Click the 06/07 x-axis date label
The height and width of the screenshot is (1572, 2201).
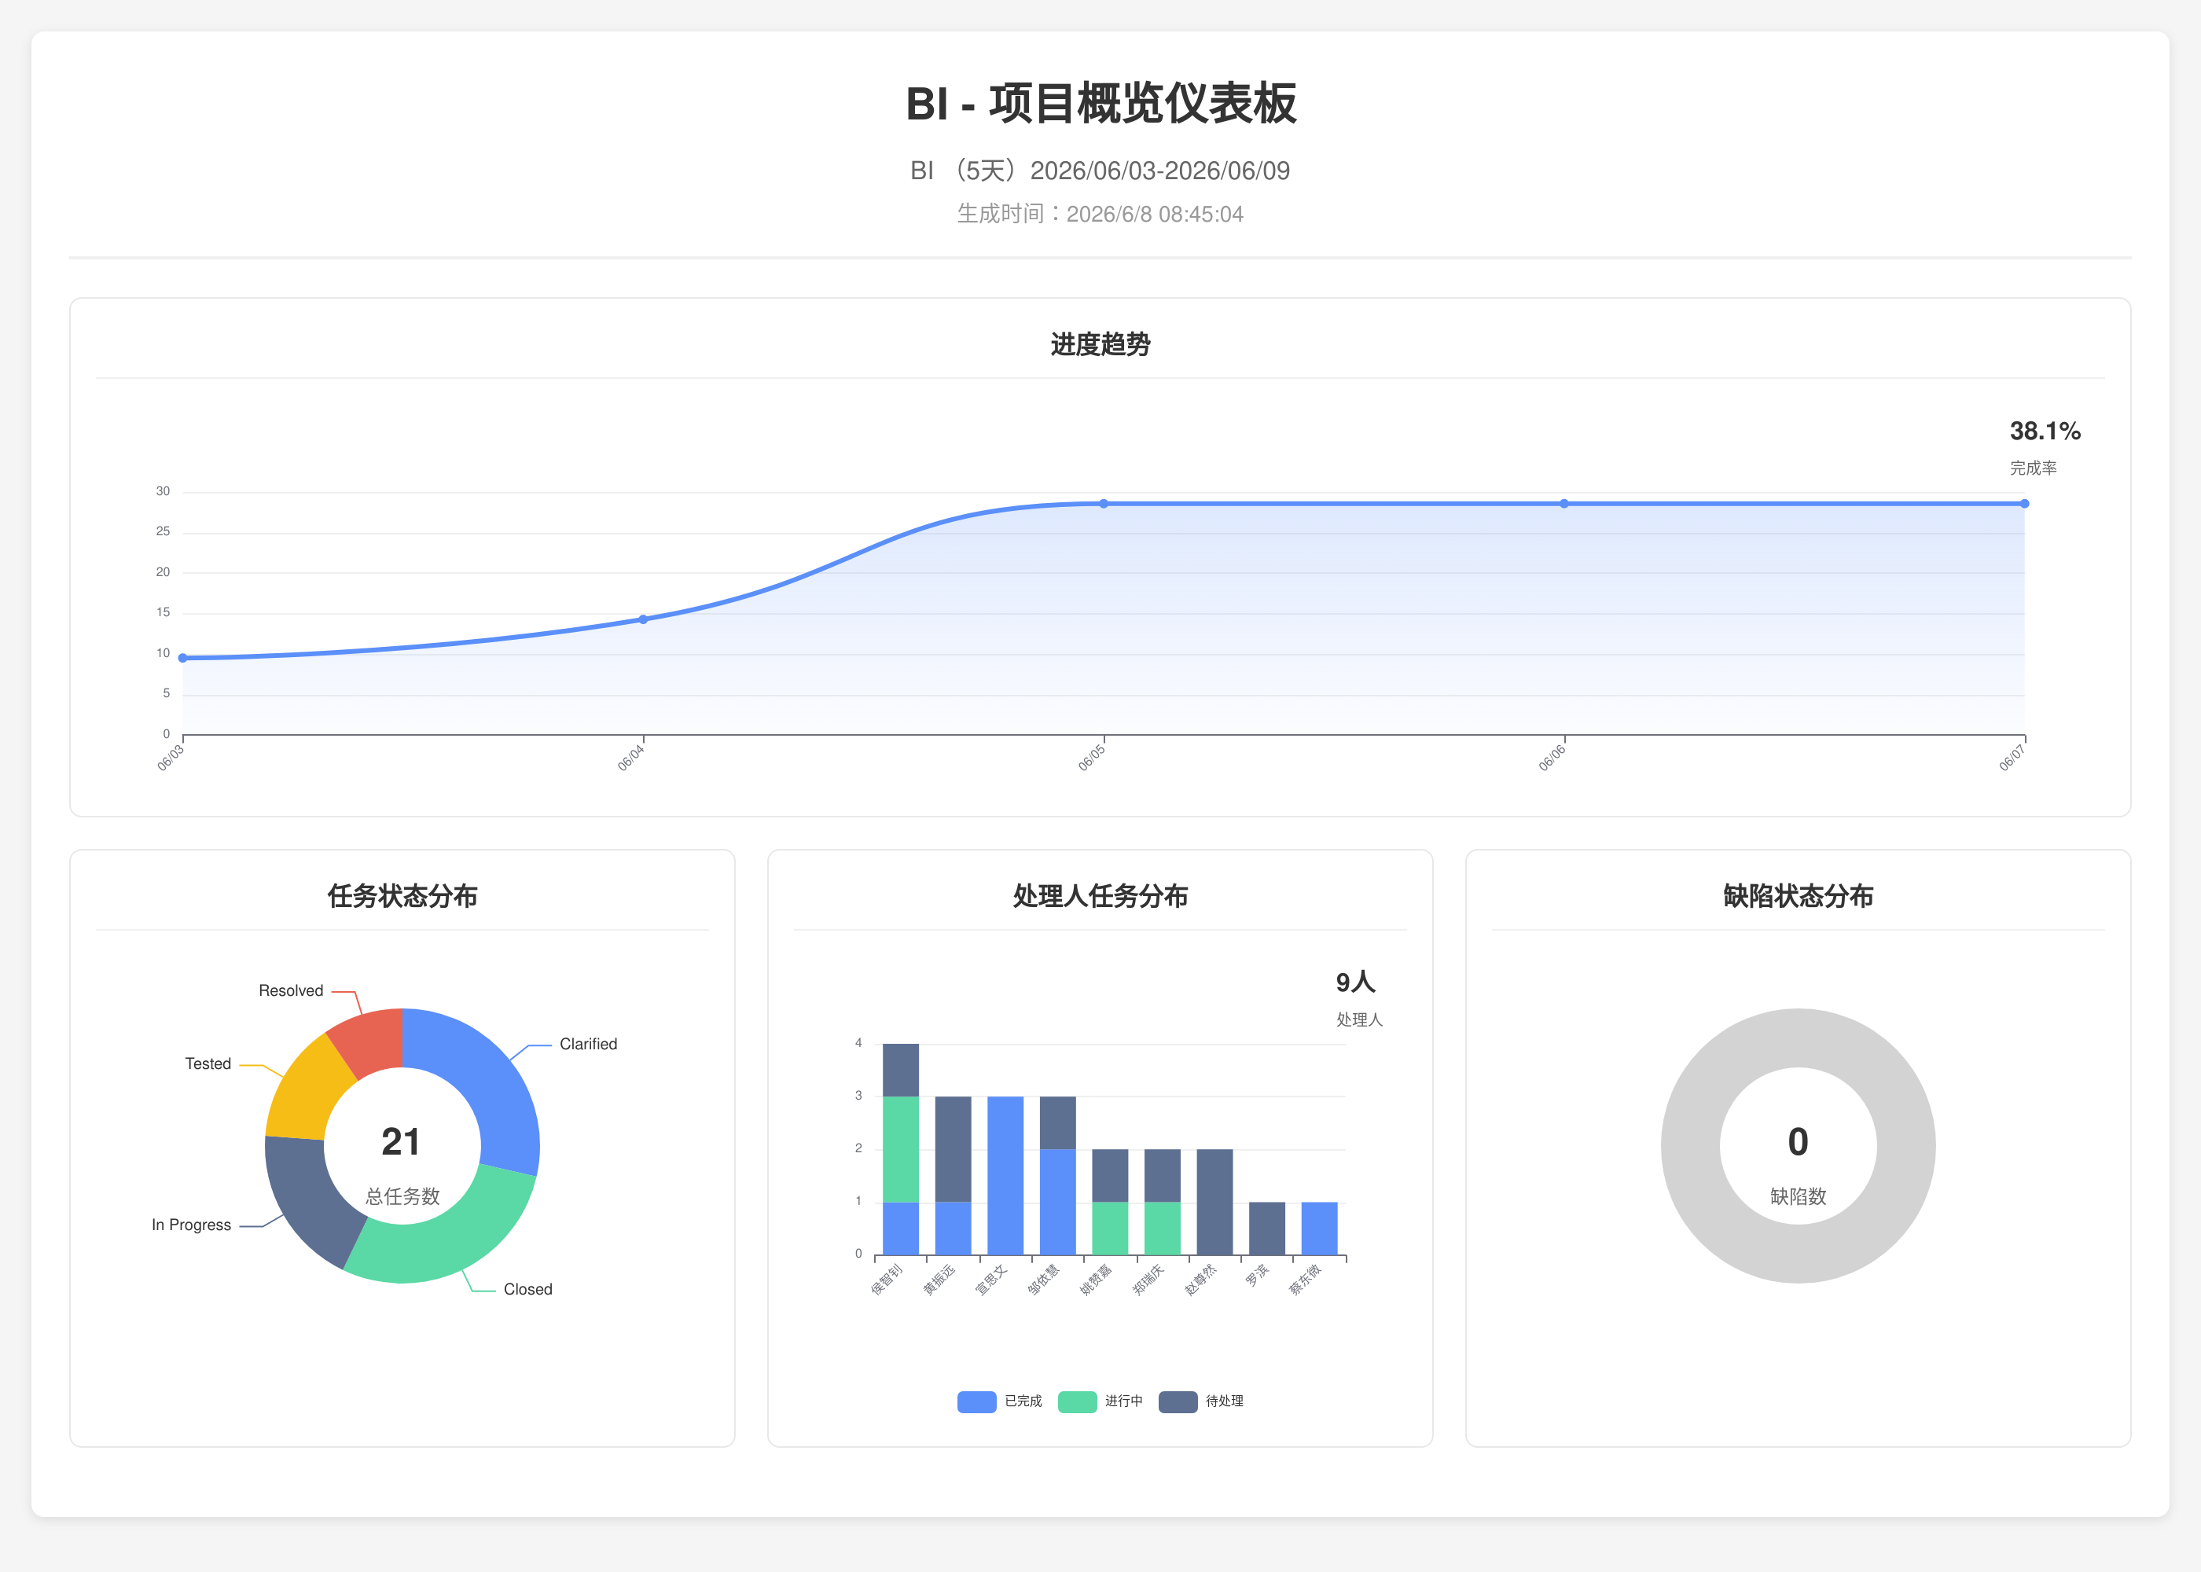point(2012,758)
